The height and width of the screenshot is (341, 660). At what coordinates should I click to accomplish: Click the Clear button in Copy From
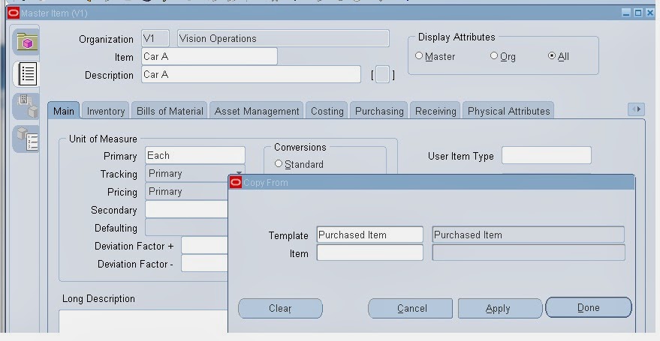tap(280, 308)
